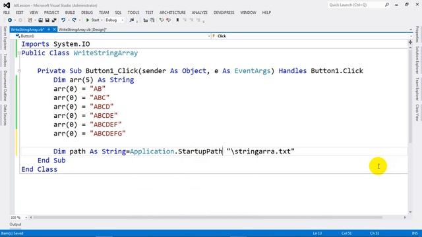422x237 pixels.
Task: Open the TEST menu
Action: click(x=149, y=13)
